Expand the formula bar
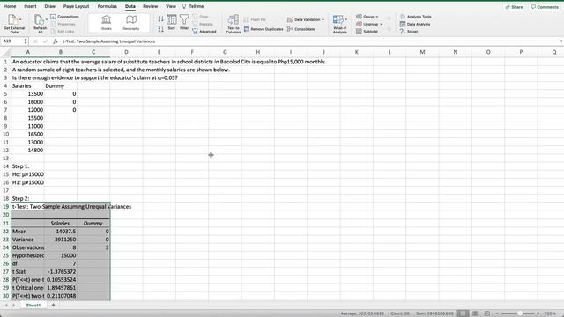 (561, 41)
